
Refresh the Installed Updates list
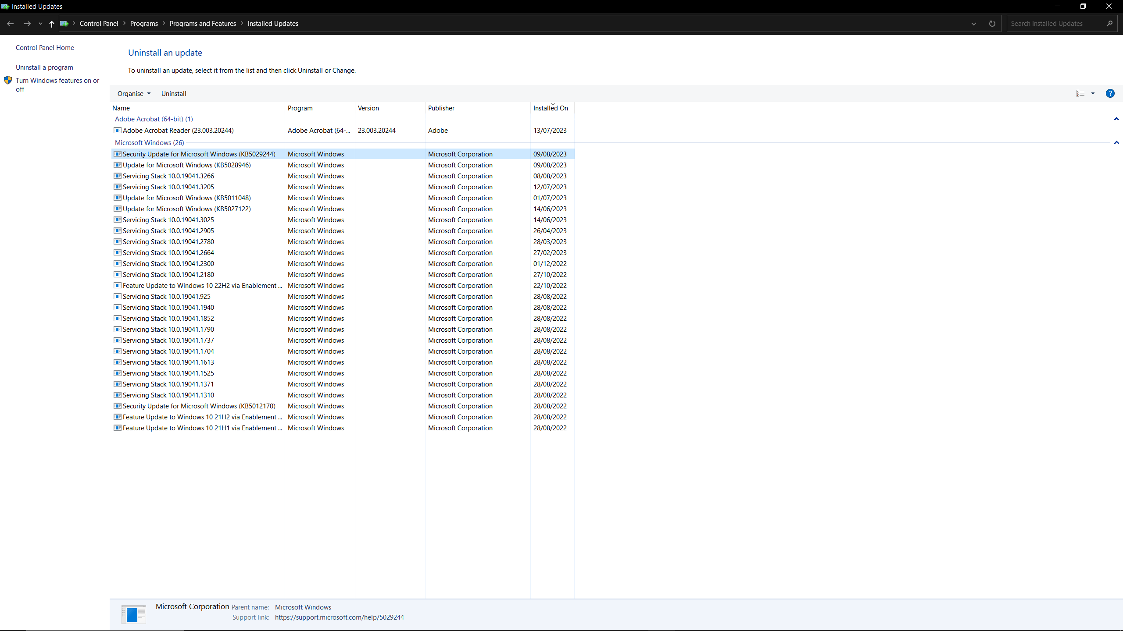992,24
